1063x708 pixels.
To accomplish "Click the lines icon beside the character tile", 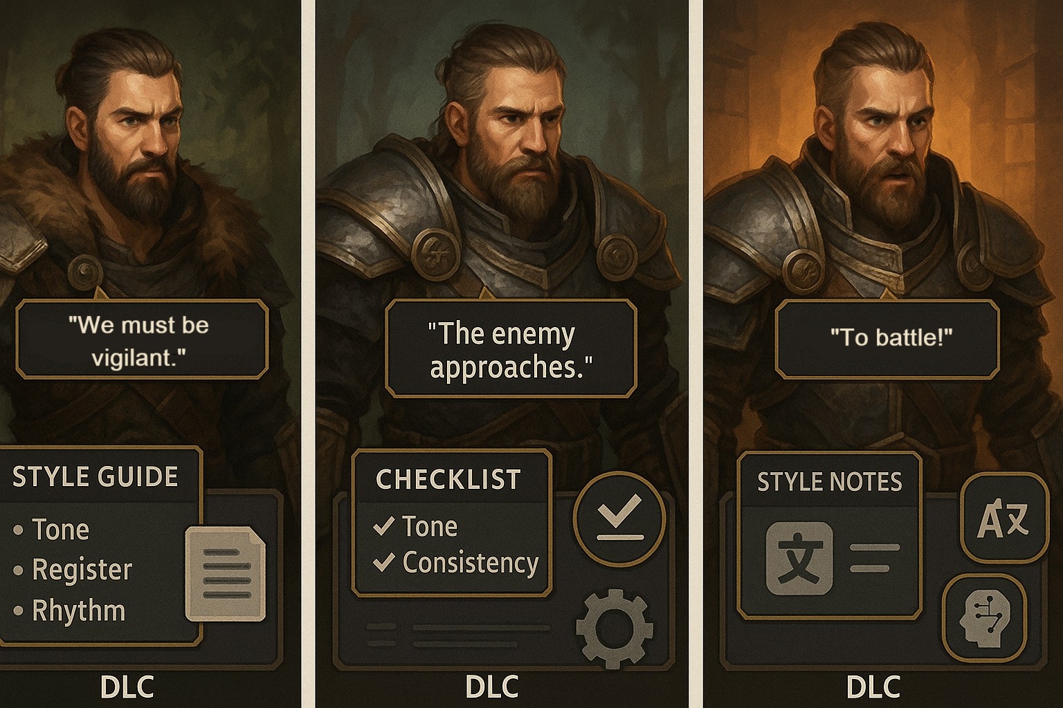I will coord(874,558).
